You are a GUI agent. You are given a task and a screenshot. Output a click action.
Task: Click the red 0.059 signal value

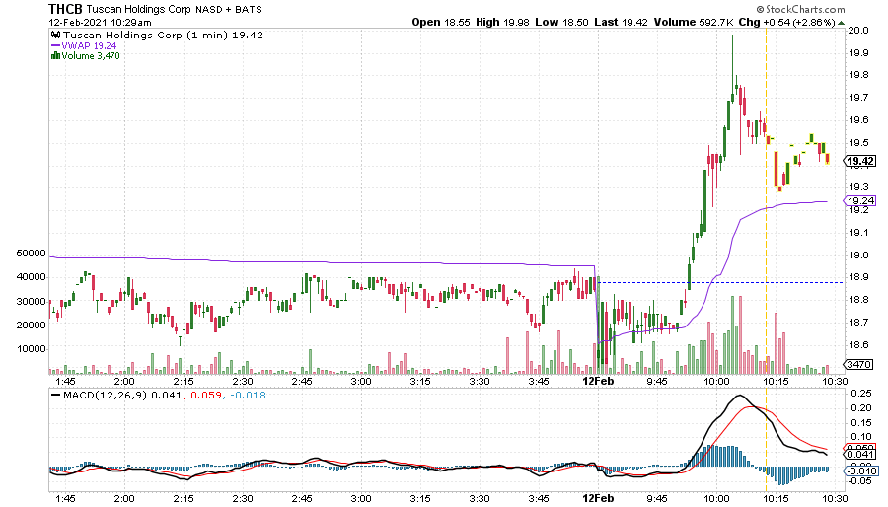tap(205, 395)
